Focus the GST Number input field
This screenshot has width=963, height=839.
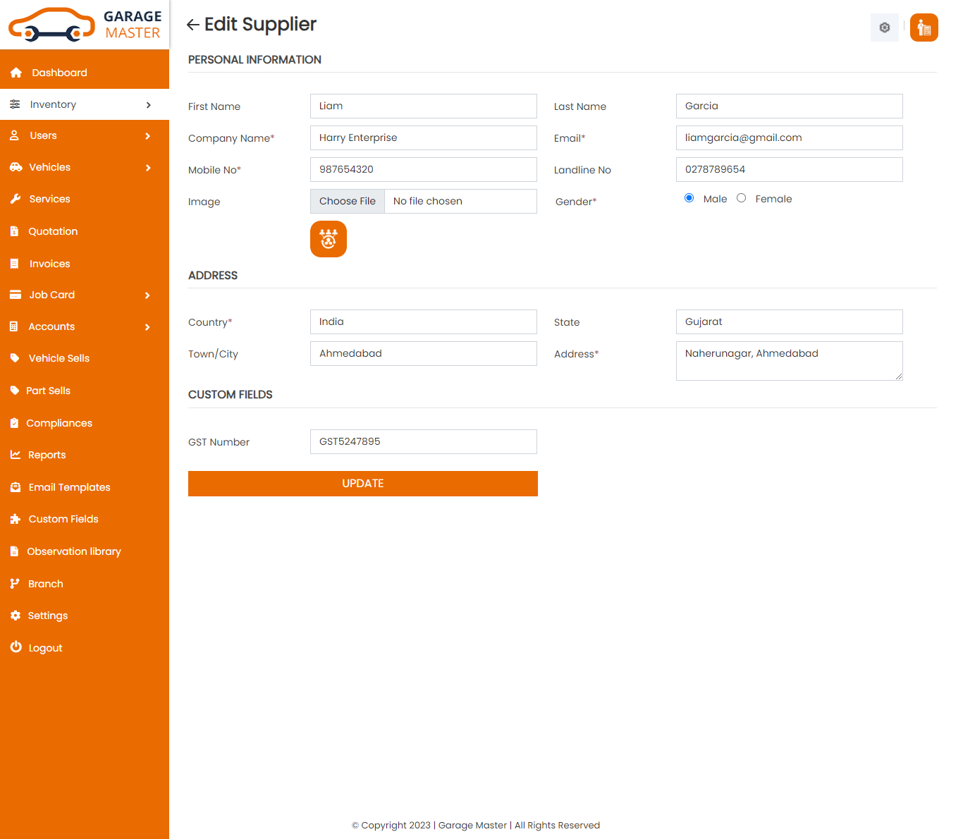tap(423, 442)
